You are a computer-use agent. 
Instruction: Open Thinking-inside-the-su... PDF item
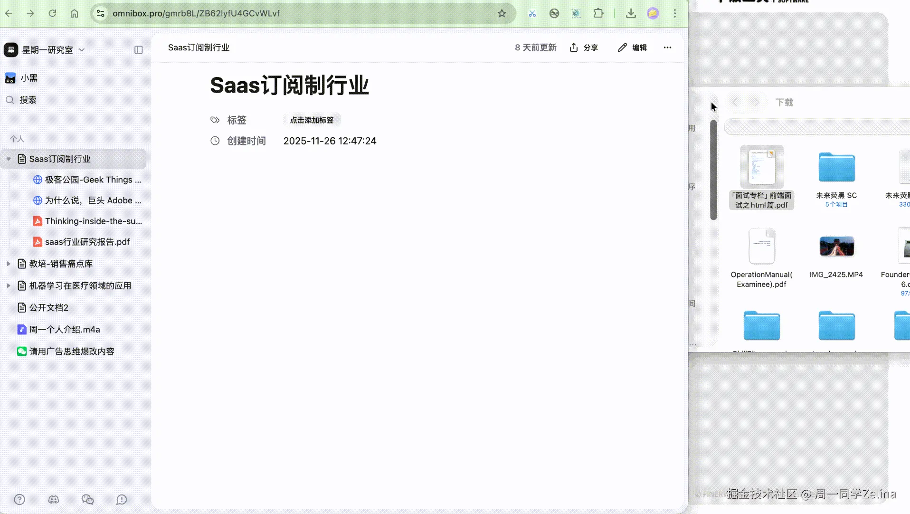(x=87, y=221)
